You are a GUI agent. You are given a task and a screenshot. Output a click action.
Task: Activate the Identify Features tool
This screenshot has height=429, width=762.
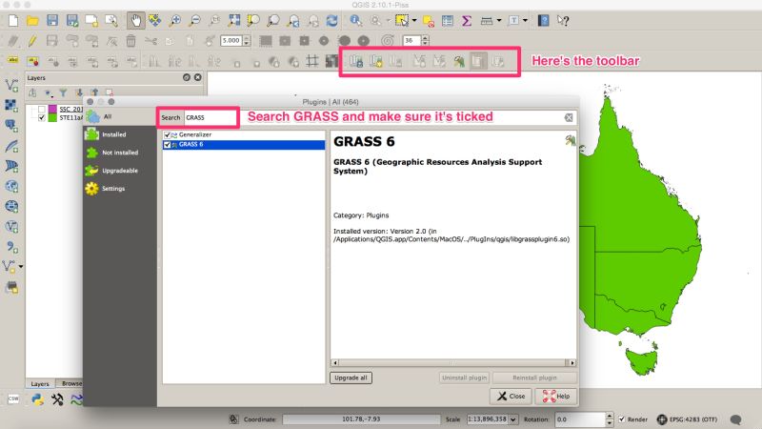pyautogui.click(x=355, y=20)
